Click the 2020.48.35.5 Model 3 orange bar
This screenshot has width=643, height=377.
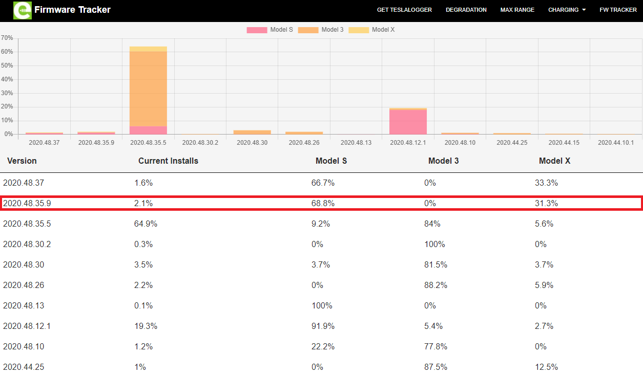[148, 89]
